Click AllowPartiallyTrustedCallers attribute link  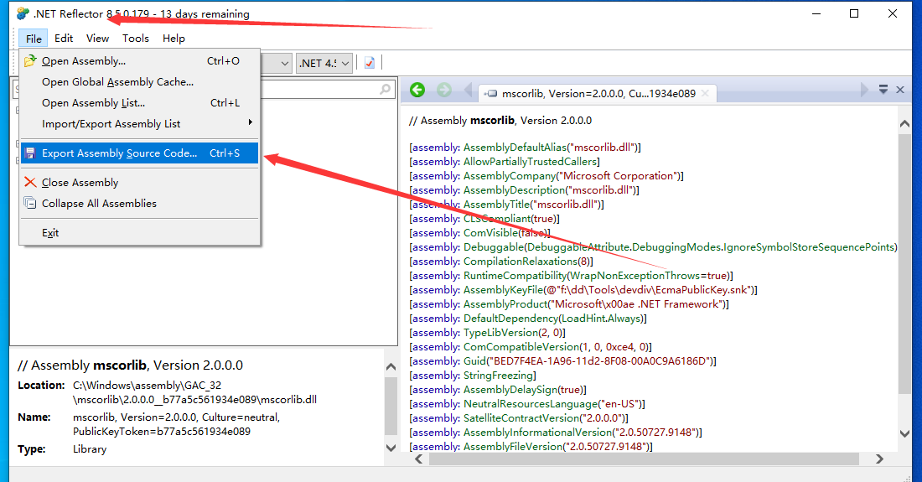point(530,162)
